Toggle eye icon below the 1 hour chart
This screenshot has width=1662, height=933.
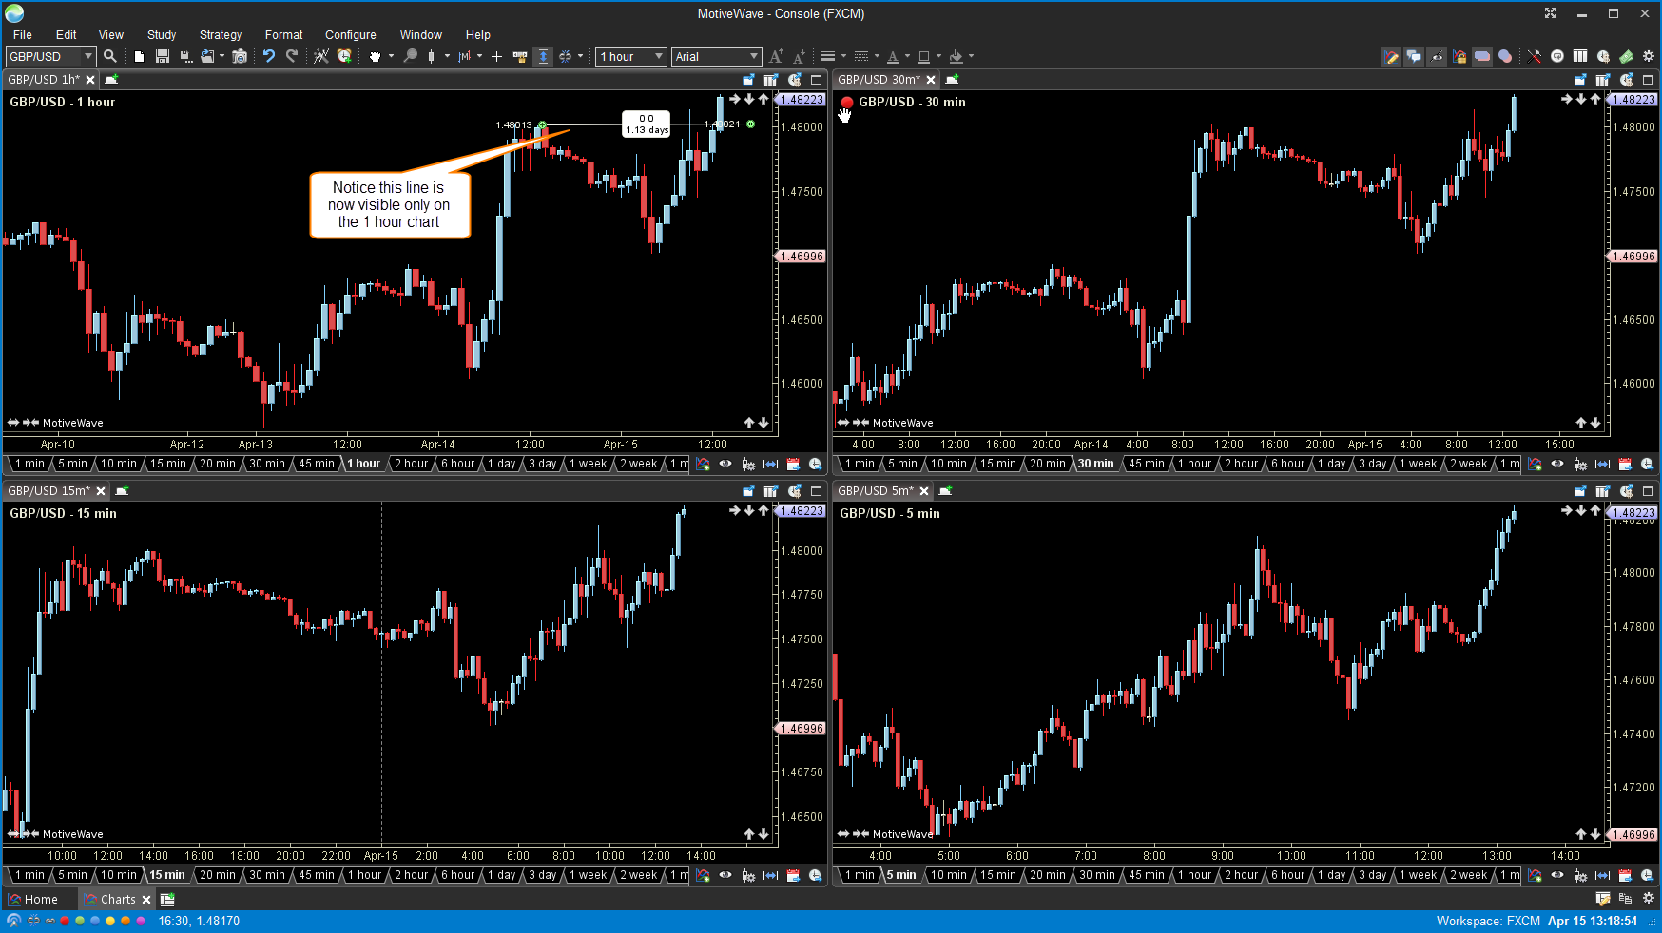(725, 464)
